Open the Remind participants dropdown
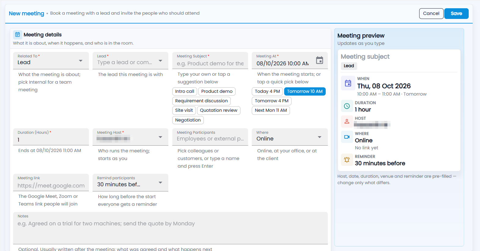480x251 pixels. click(130, 183)
